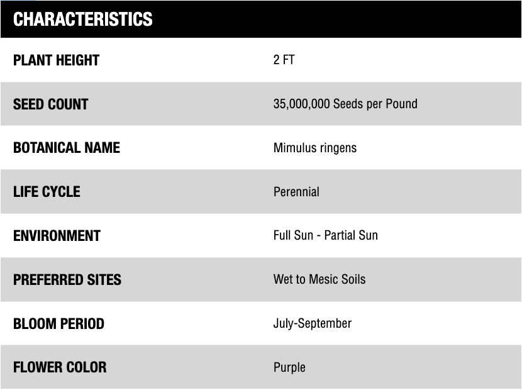The width and height of the screenshot is (522, 390).
Task: Select the SEED COUNT row label
Action: click(50, 104)
